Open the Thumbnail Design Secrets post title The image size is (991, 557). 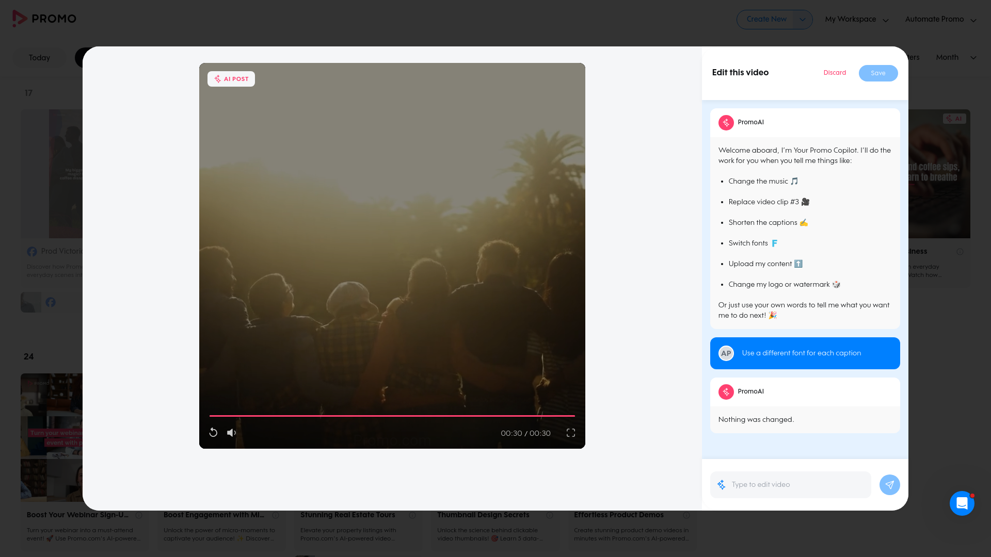(x=483, y=515)
